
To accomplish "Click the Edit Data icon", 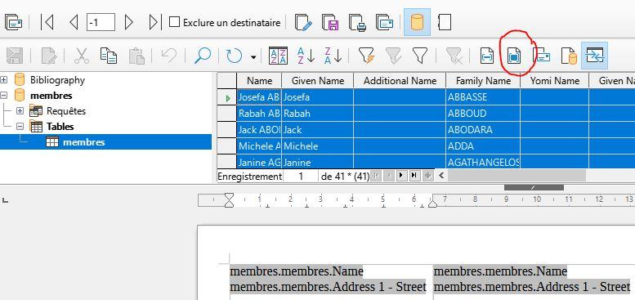I will 49,56.
